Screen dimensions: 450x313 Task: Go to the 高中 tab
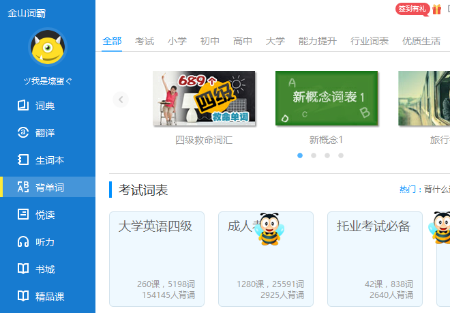coord(243,41)
